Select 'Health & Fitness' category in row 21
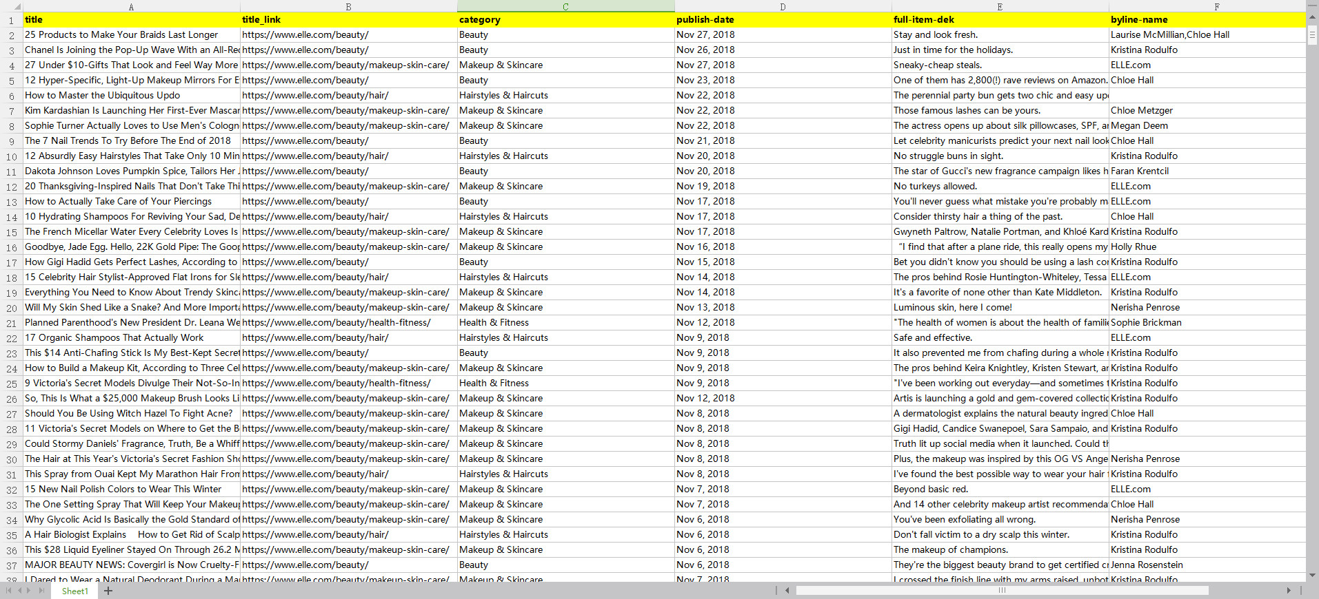Image resolution: width=1319 pixels, height=599 pixels. (566, 323)
